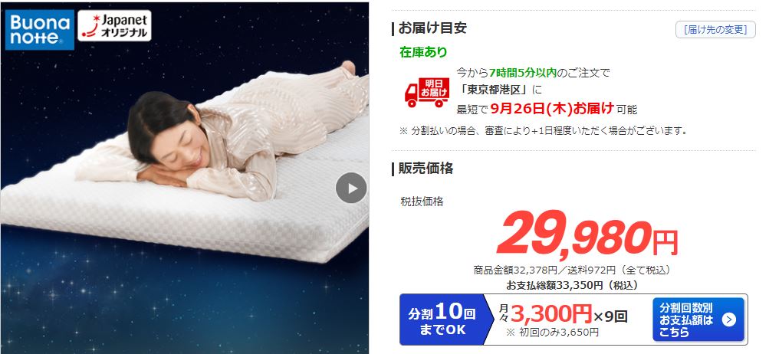Click the 初回のみ3,650円 note
Screen dimensions: 769x354
(x=552, y=333)
